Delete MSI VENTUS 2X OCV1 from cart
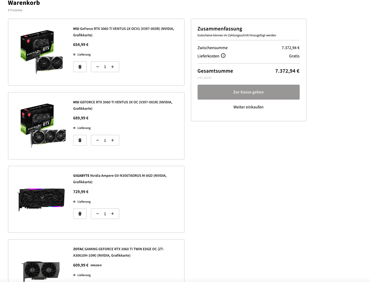 (80, 67)
